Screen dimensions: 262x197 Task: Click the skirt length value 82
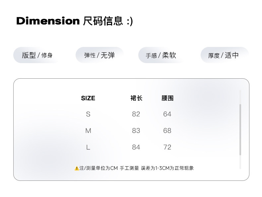(136, 114)
